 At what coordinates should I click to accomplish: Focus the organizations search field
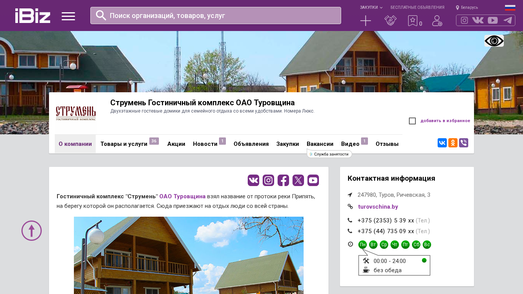(x=216, y=15)
